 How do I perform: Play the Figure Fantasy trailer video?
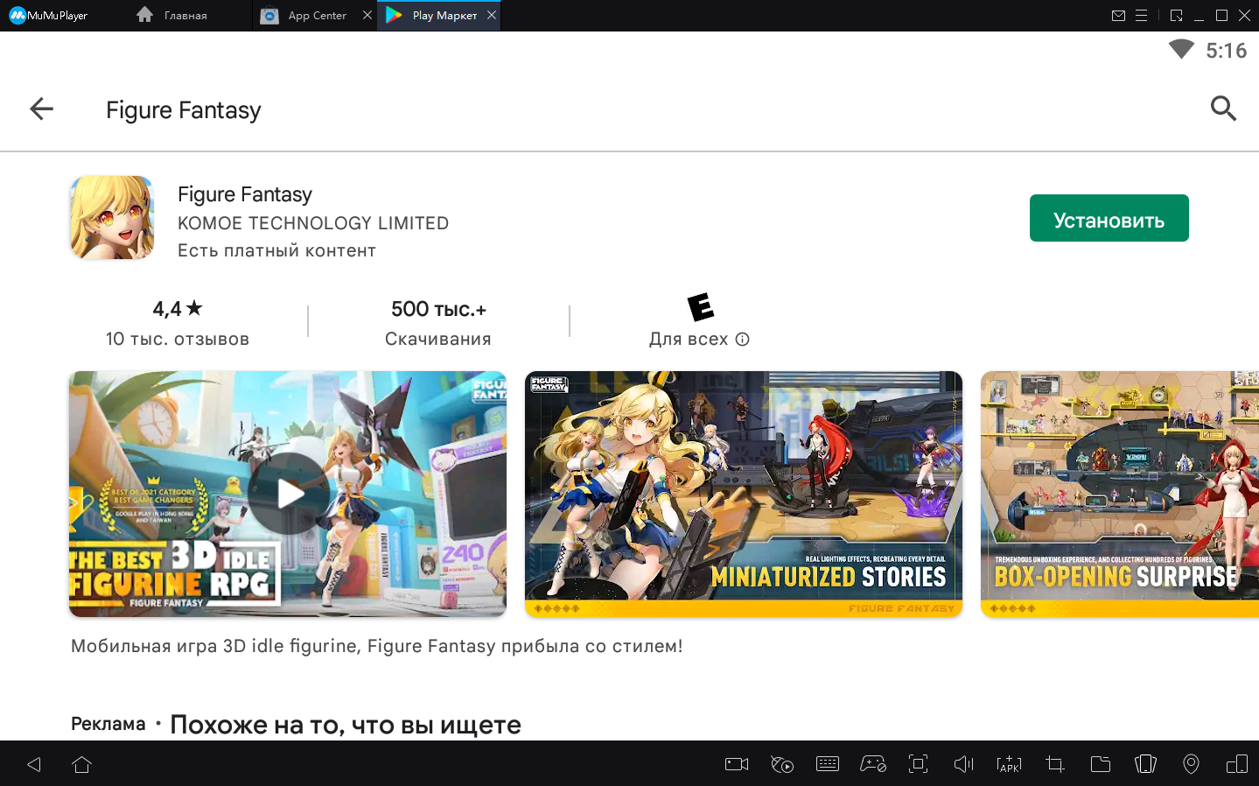(x=288, y=494)
